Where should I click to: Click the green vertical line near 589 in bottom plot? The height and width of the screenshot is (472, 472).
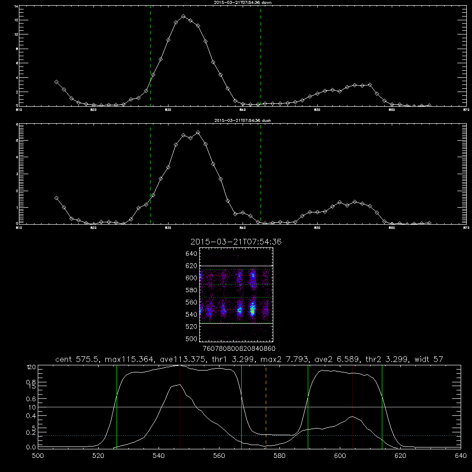(x=308, y=407)
